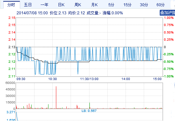
Task: Select the 分时 intraday tab
Action: coord(12,5)
